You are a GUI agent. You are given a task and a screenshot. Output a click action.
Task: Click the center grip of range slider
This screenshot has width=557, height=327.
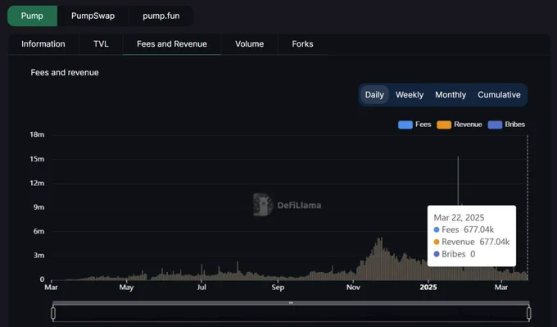pyautogui.click(x=291, y=303)
